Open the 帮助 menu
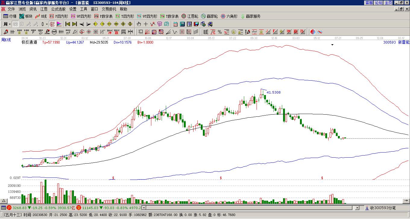The image size is (410, 219). click(123, 9)
